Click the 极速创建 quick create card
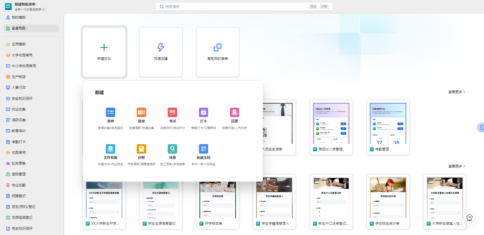The height and width of the screenshot is (235, 484). pyautogui.click(x=161, y=52)
